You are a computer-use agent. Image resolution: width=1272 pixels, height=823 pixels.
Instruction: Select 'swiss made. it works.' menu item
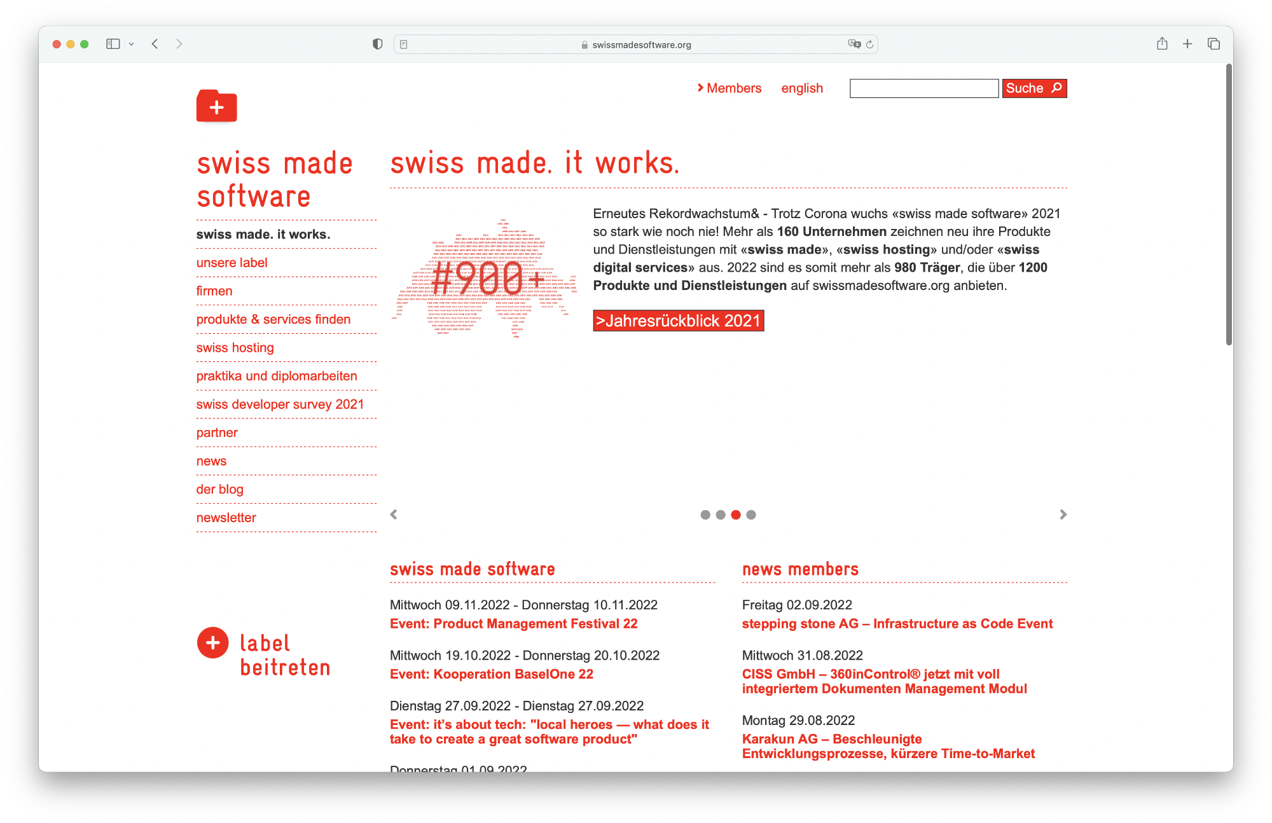pos(263,234)
